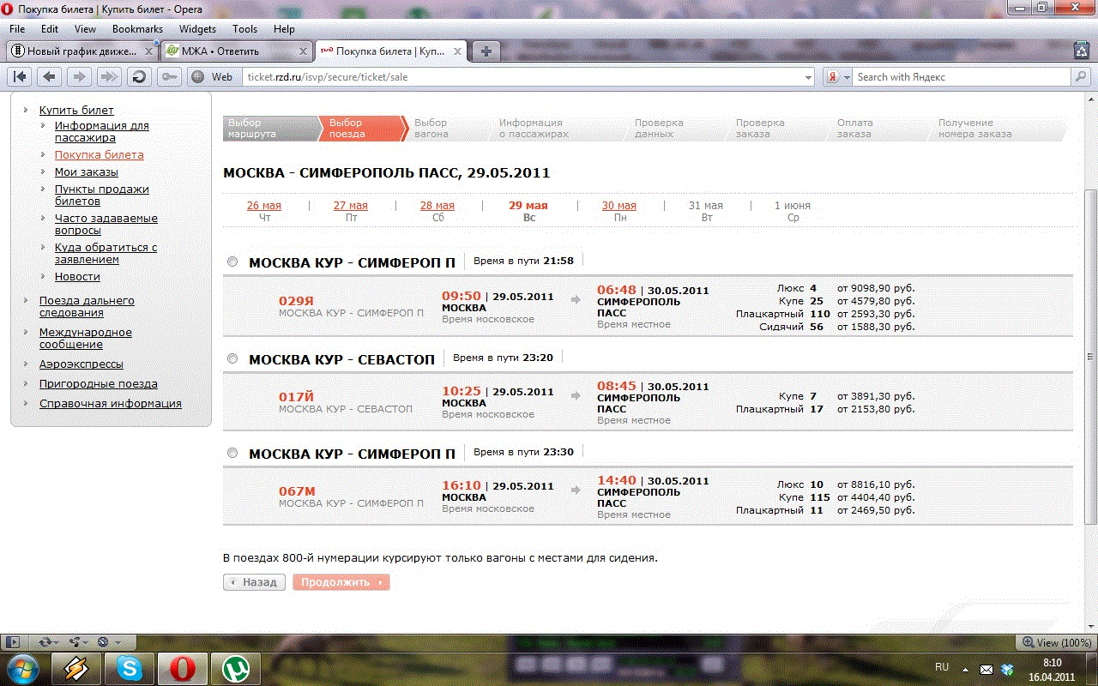Viewport: 1098px width, 686px height.
Task: Select train 029Я radio button
Action: tap(232, 262)
